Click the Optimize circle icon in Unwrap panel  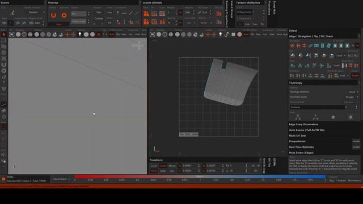64,15
